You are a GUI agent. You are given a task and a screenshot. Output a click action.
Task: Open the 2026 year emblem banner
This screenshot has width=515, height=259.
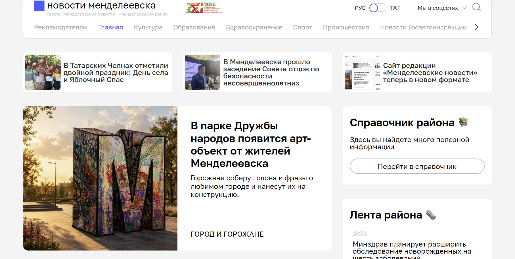tap(204, 8)
